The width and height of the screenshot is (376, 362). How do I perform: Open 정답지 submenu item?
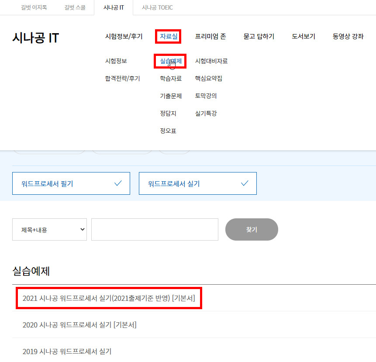pos(168,113)
